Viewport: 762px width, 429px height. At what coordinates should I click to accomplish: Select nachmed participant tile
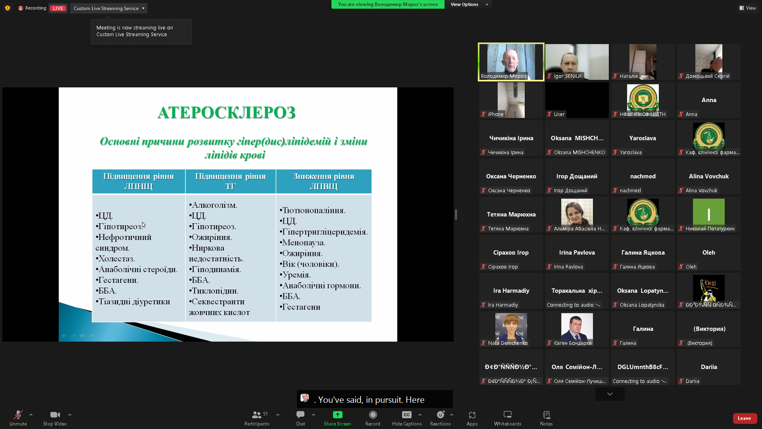pyautogui.click(x=643, y=176)
